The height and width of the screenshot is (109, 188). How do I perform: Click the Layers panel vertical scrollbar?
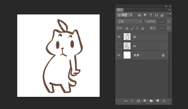(170, 65)
